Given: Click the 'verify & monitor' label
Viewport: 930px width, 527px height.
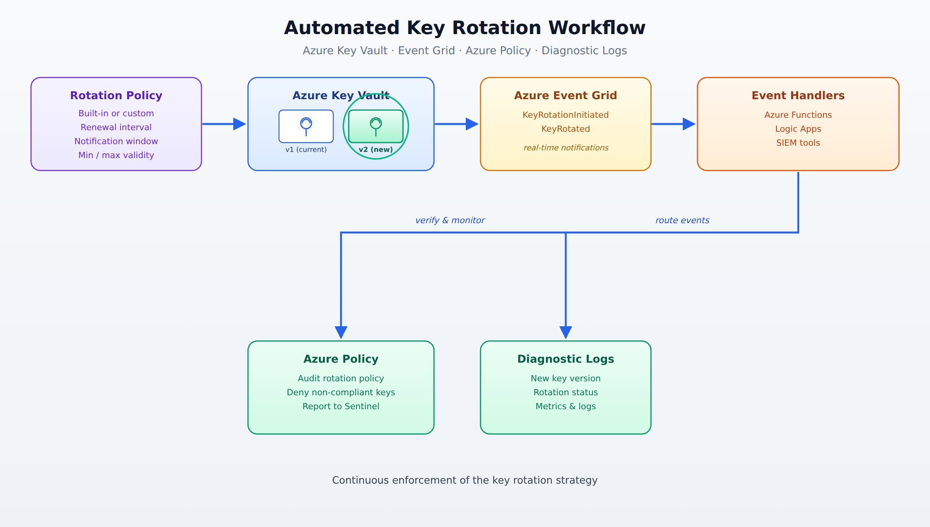Looking at the screenshot, I should (x=450, y=220).
